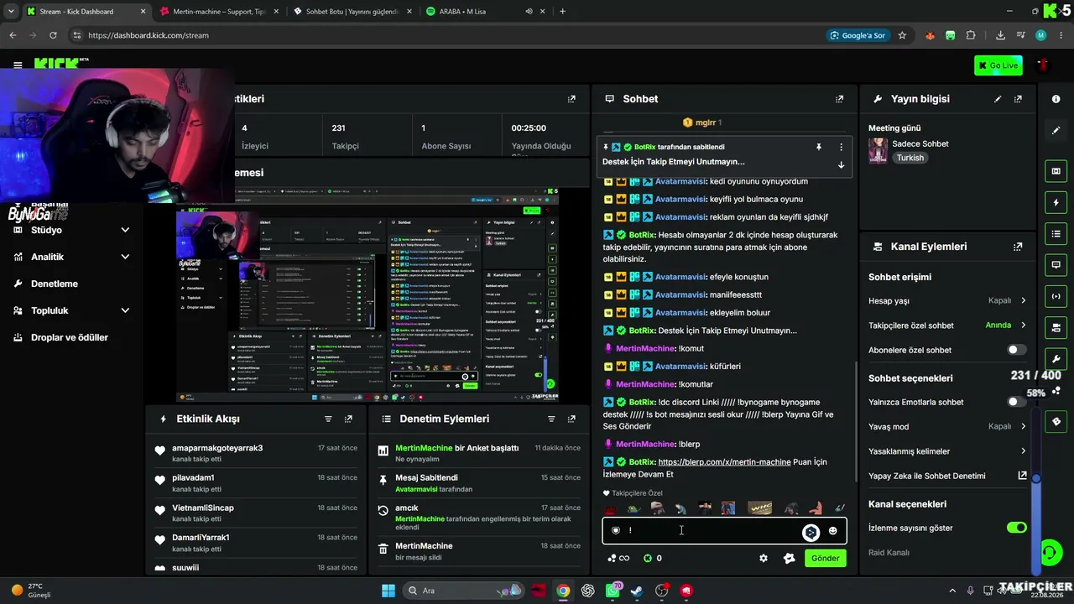
Task: Open the full-page pop-out icon above stream preview
Action: click(571, 99)
